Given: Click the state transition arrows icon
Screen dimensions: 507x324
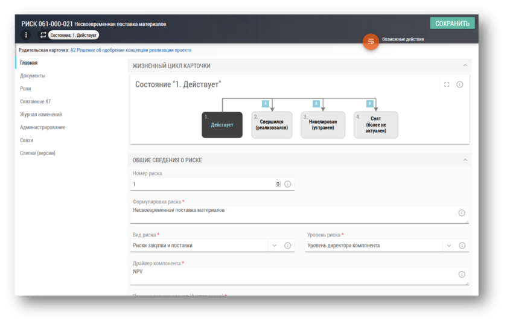Looking at the screenshot, I should coord(43,35).
